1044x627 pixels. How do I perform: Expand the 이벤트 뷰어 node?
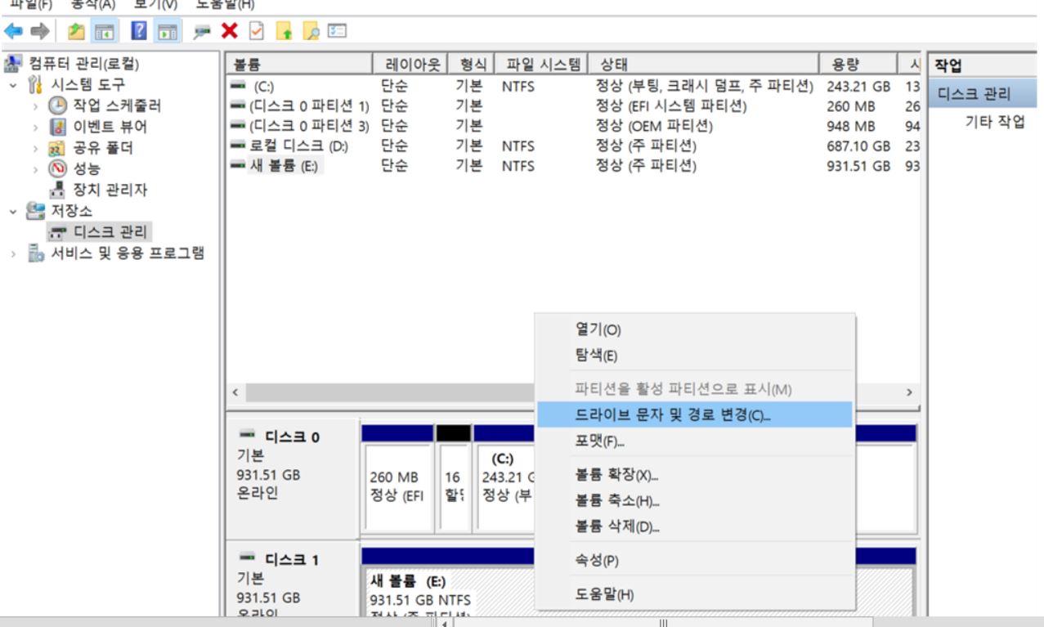coord(35,127)
